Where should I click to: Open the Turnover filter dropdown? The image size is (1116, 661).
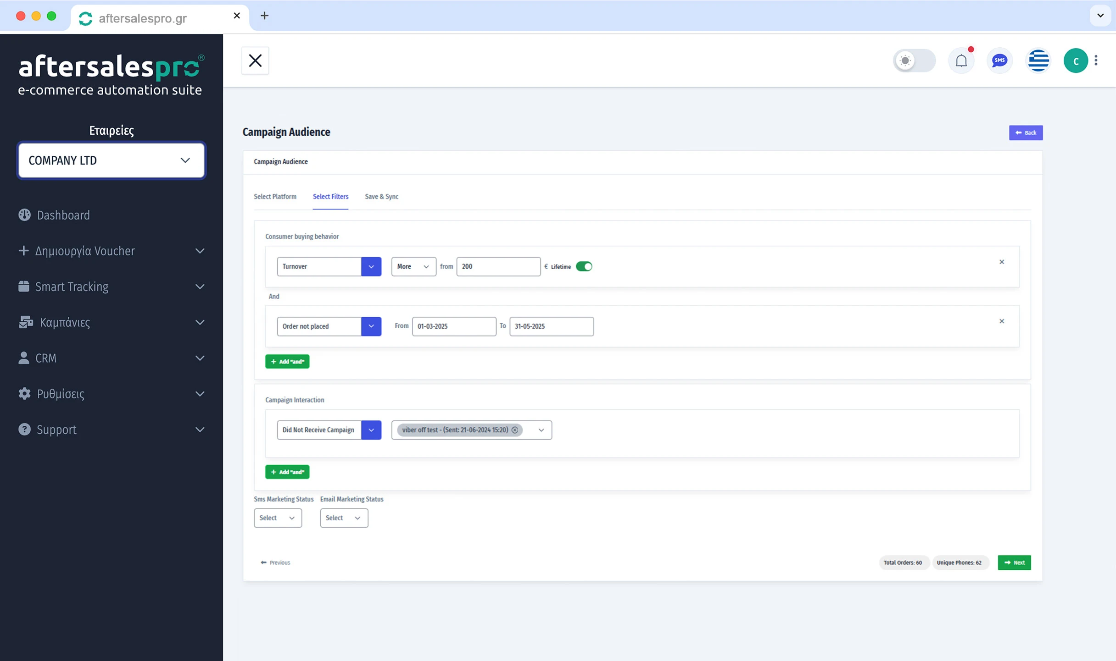click(371, 266)
